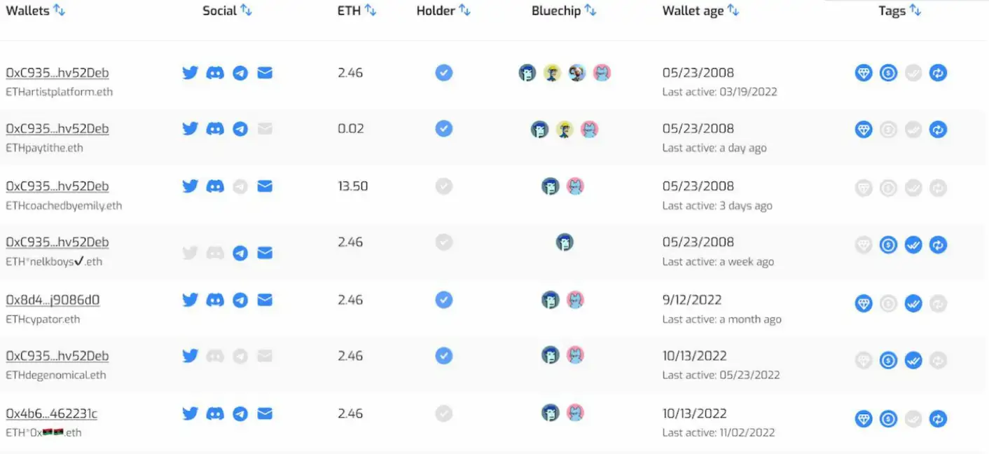Sort by ETH column arrows
The width and height of the screenshot is (989, 454).
click(370, 11)
